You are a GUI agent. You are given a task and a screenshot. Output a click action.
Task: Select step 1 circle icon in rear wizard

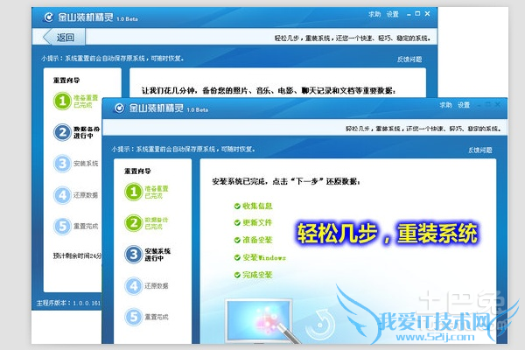pyautogui.click(x=62, y=101)
